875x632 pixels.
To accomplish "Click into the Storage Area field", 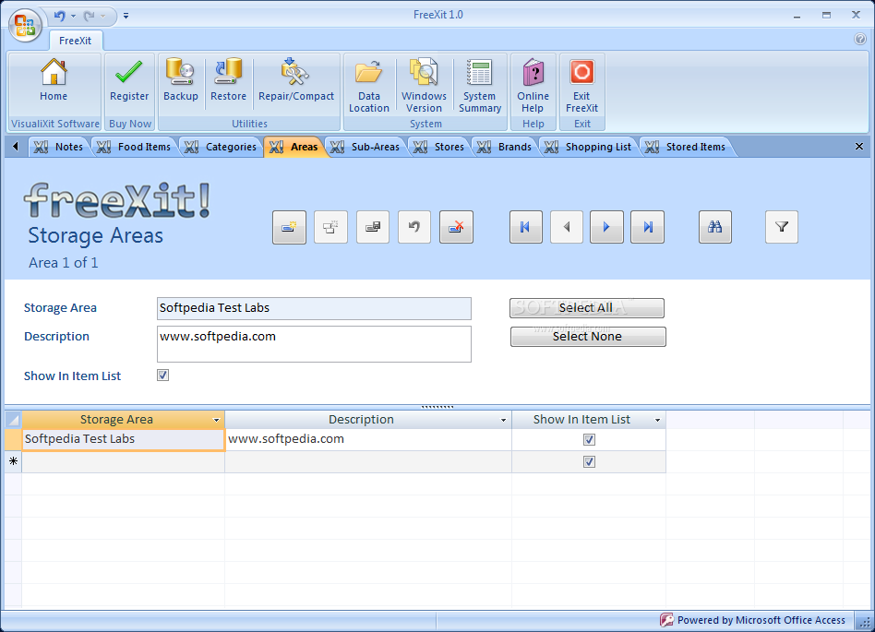I will pyautogui.click(x=314, y=308).
